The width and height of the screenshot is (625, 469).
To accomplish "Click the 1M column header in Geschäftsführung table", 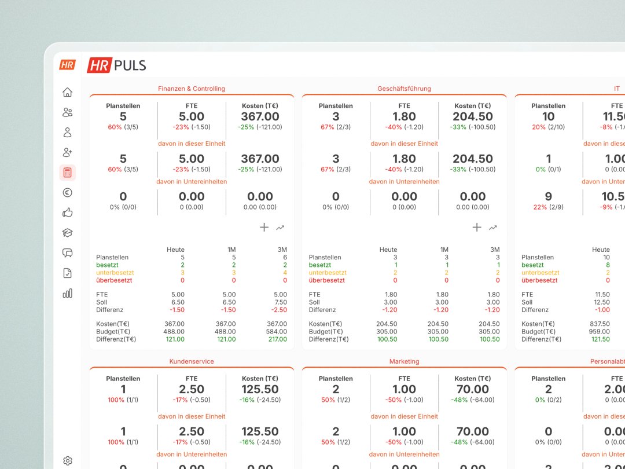I will 444,250.
